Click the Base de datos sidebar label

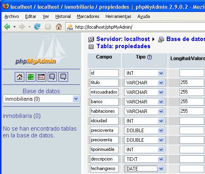point(41,91)
